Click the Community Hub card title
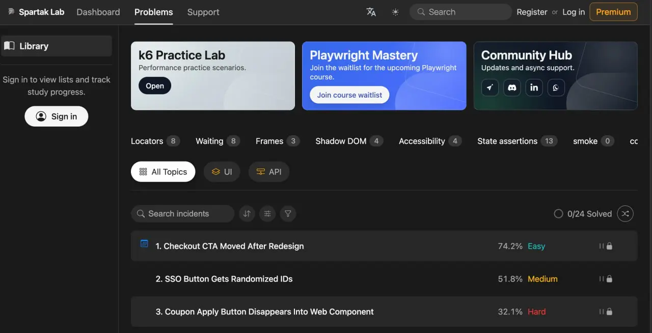The height and width of the screenshot is (333, 652). [527, 55]
